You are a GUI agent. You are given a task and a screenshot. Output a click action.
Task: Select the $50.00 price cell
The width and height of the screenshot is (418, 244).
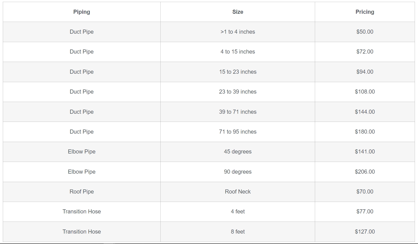coord(365,32)
